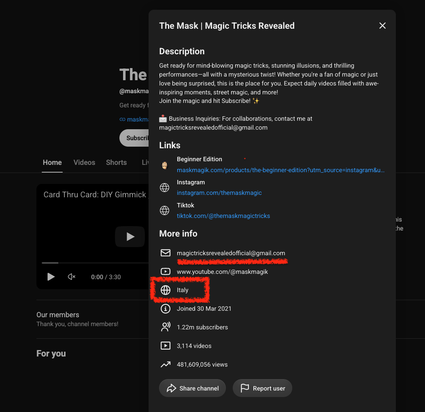Play the featured video using the small play control

click(x=51, y=277)
